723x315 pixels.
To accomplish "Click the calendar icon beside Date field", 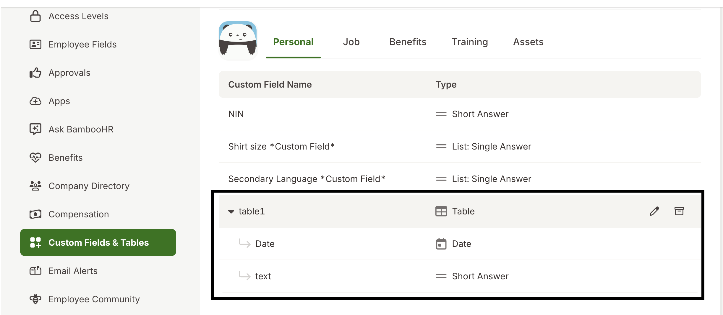I will [x=441, y=244].
